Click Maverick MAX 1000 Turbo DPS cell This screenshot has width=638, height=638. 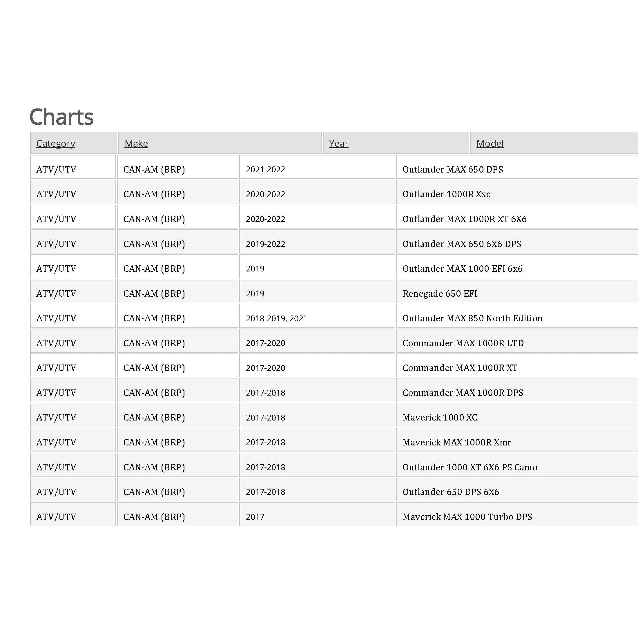click(x=517, y=514)
